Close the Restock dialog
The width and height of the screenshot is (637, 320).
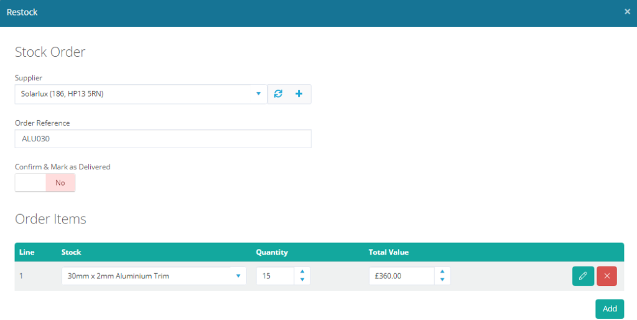[628, 12]
